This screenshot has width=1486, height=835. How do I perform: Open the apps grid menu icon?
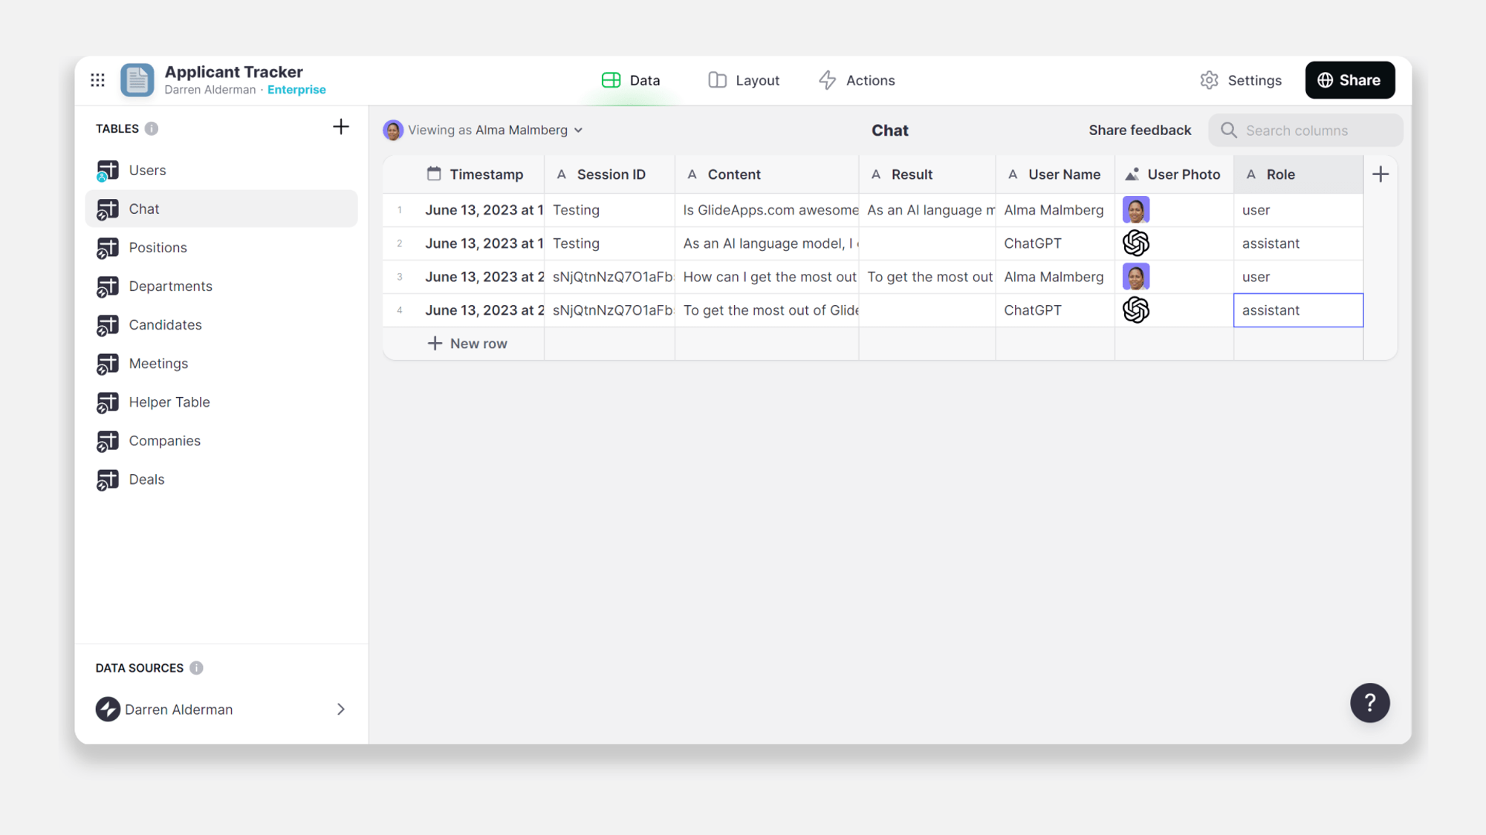click(x=97, y=80)
